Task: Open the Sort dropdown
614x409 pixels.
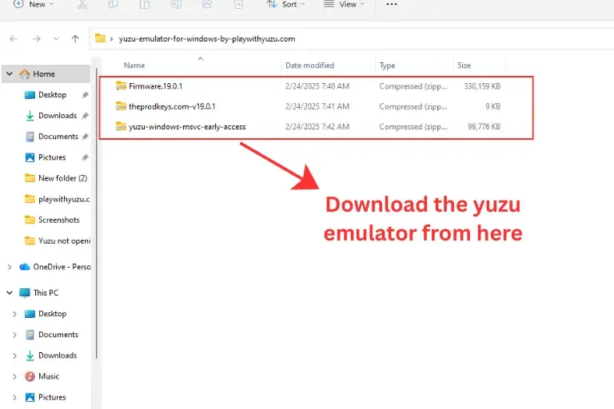Action: [285, 4]
